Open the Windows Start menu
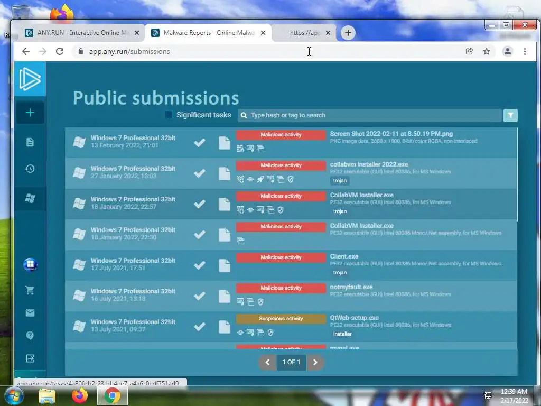The width and height of the screenshot is (541, 406). (14, 395)
